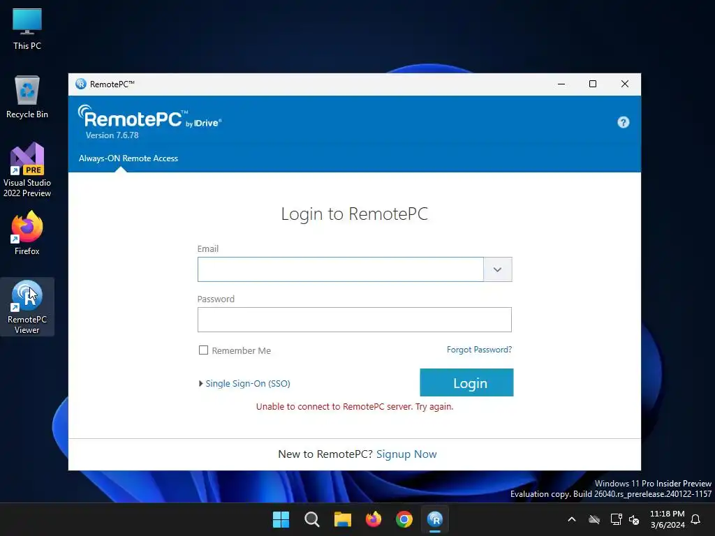This screenshot has width=715, height=536.
Task: Select the RemotePC Viewer desktop shortcut
Action: click(27, 307)
